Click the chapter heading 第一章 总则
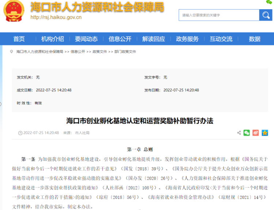This screenshot has height=210, width=274. coord(140,149)
